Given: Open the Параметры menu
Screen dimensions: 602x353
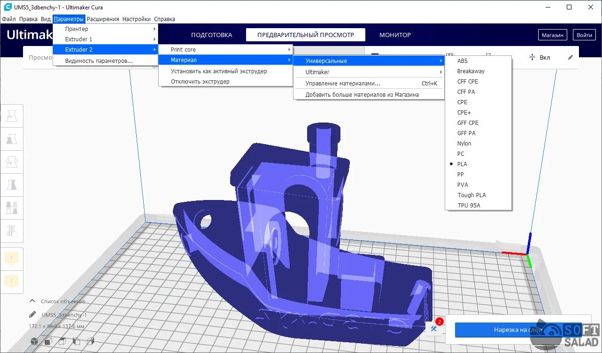Looking at the screenshot, I should 69,19.
